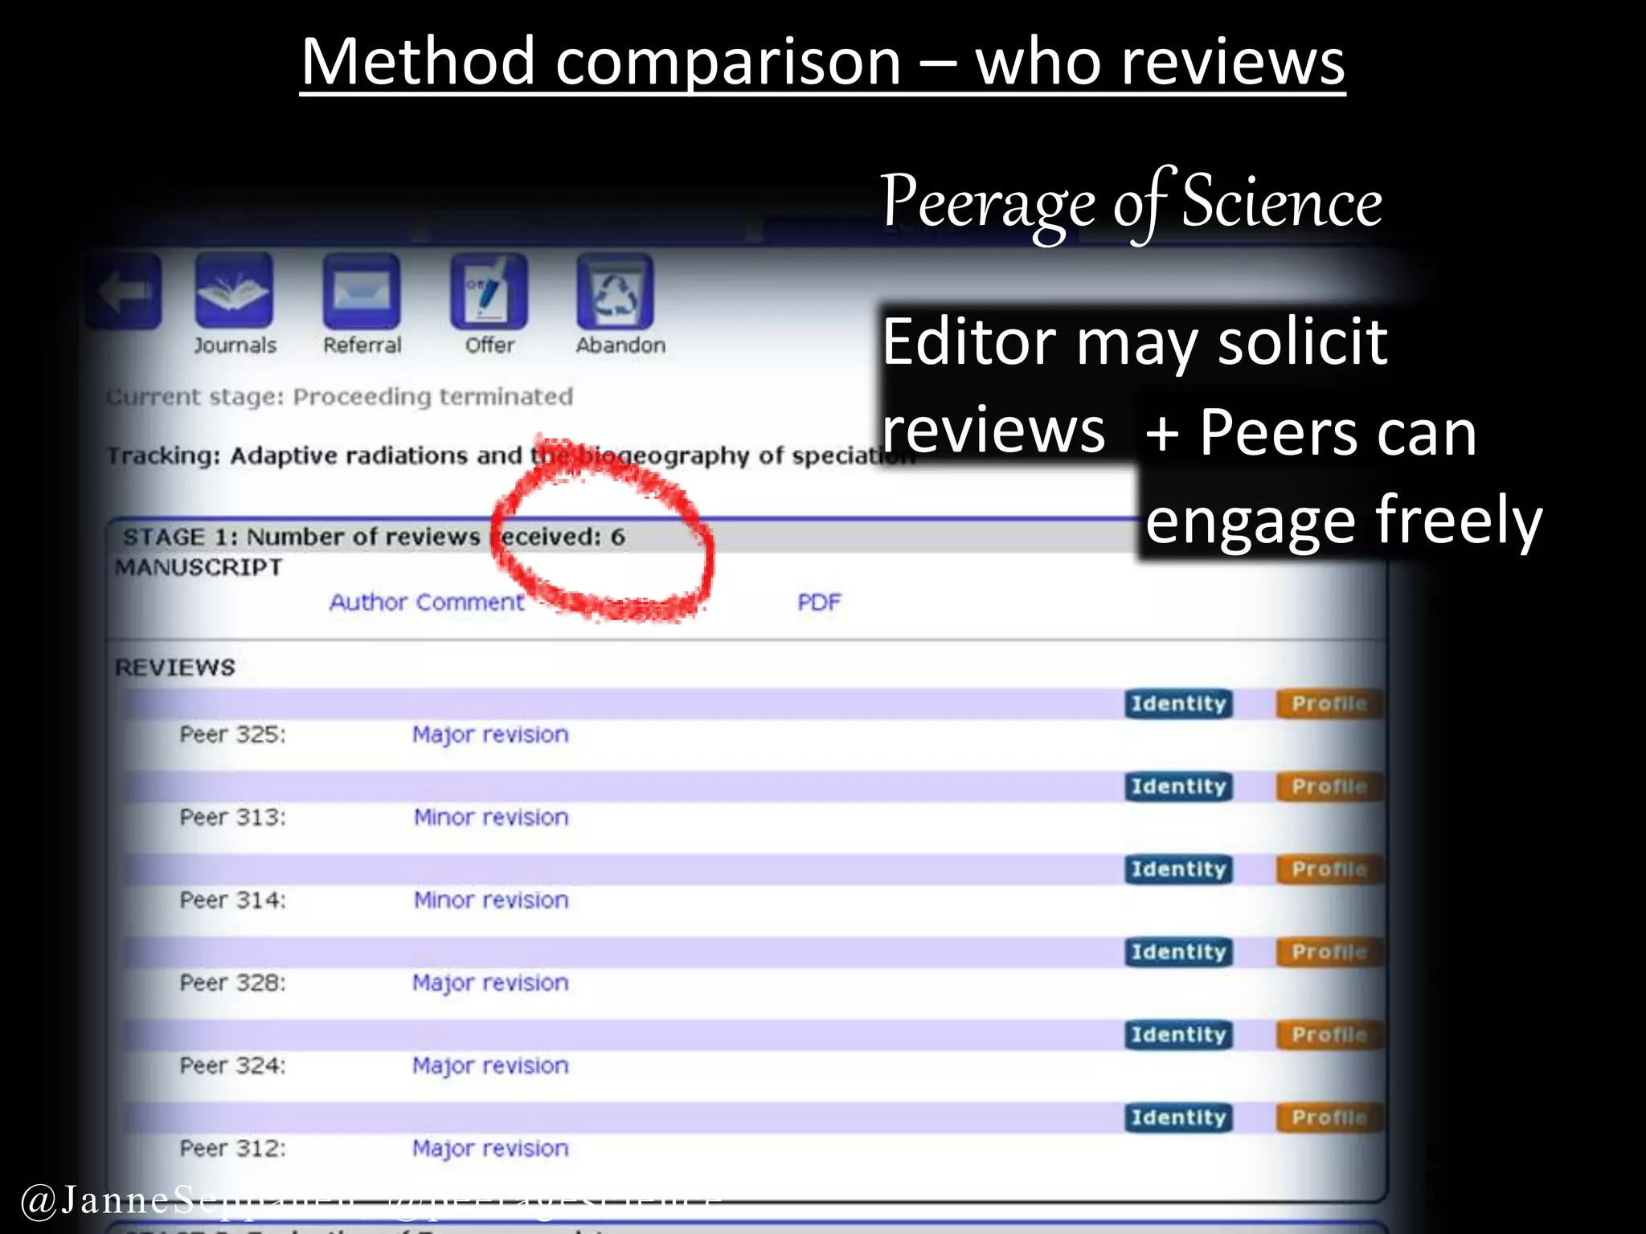Select the Peer 324 label
The image size is (1646, 1234).
(232, 1065)
